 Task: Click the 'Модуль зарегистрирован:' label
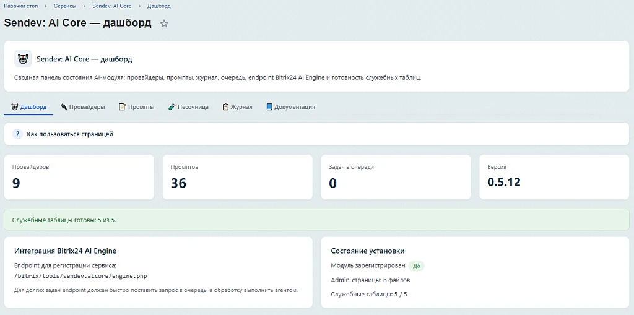[368, 265]
